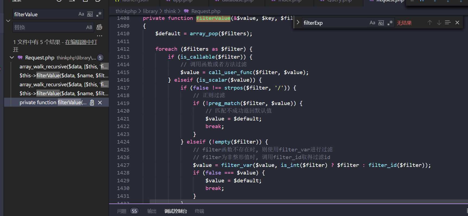
Task: Go to next match in find widget
Action: tap(439, 23)
